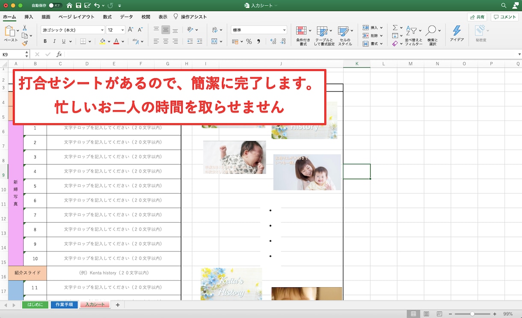Open the font name dropdown
The width and height of the screenshot is (522, 318).
click(x=102, y=30)
